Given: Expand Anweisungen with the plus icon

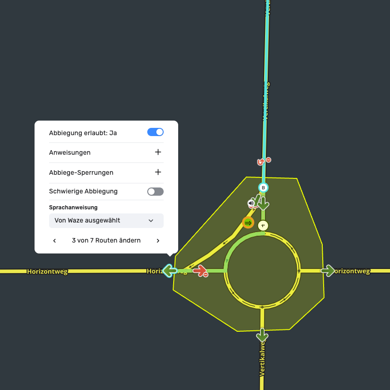Looking at the screenshot, I should (158, 152).
